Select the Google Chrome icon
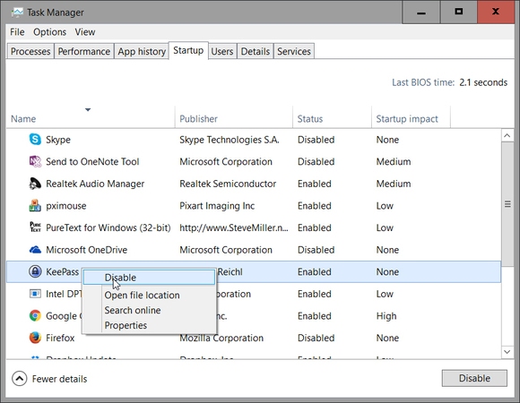The height and width of the screenshot is (403, 520). (x=35, y=315)
